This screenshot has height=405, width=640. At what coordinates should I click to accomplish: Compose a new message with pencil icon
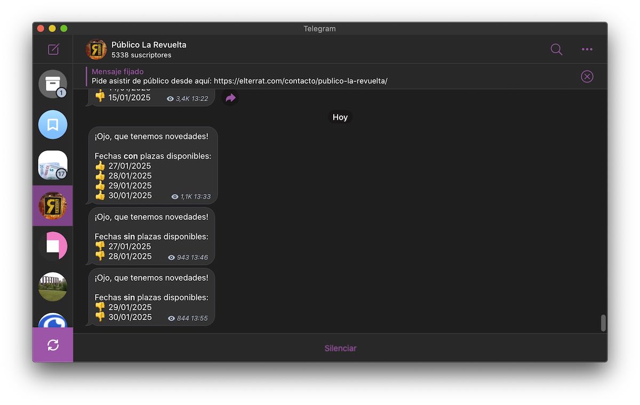point(53,50)
